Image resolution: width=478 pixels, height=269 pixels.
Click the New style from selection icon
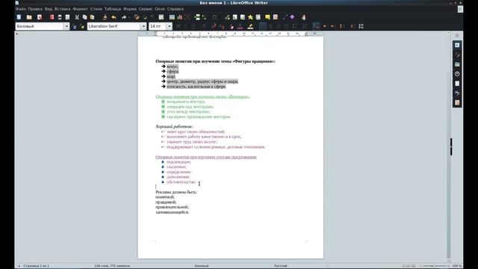[x=82, y=27]
